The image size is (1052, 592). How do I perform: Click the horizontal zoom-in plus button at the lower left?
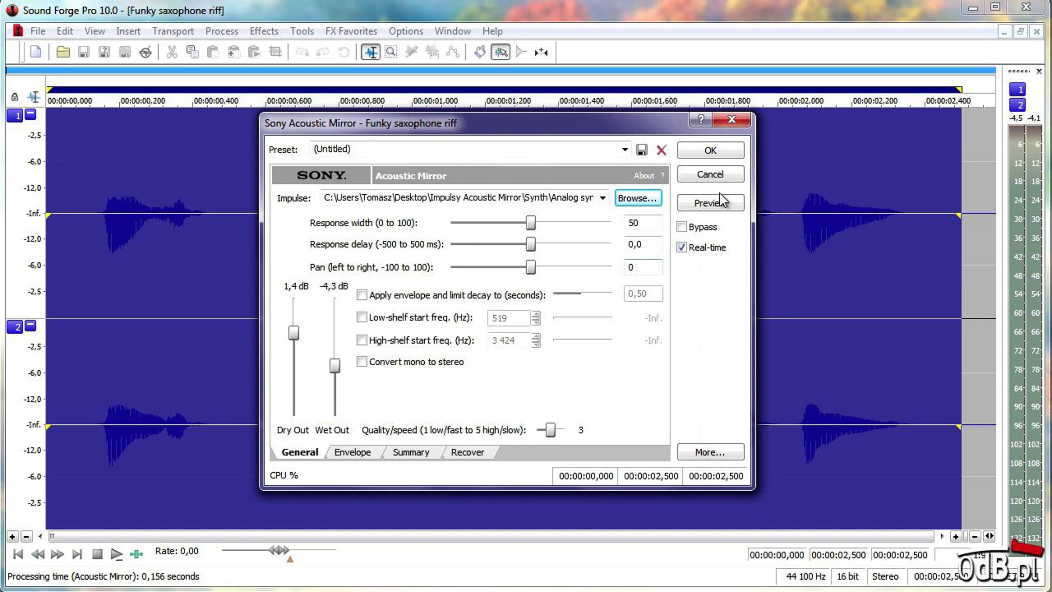click(x=12, y=536)
